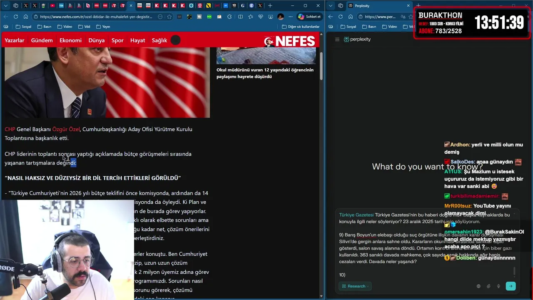Screen dimensions: 533x300
Task: Open Basın bookmarks folder in right browser
Action: (369, 27)
